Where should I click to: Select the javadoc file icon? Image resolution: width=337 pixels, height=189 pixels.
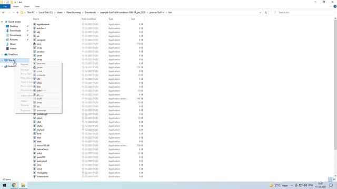tap(35, 51)
